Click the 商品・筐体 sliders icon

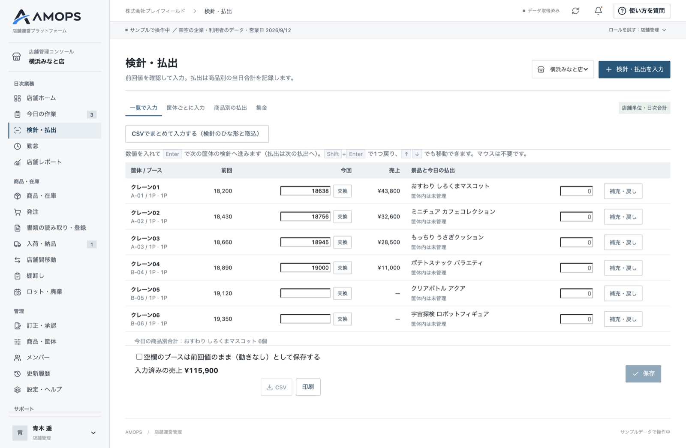(18, 342)
